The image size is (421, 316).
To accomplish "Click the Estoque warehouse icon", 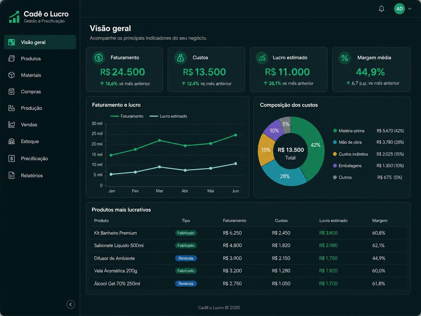I will [12, 142].
